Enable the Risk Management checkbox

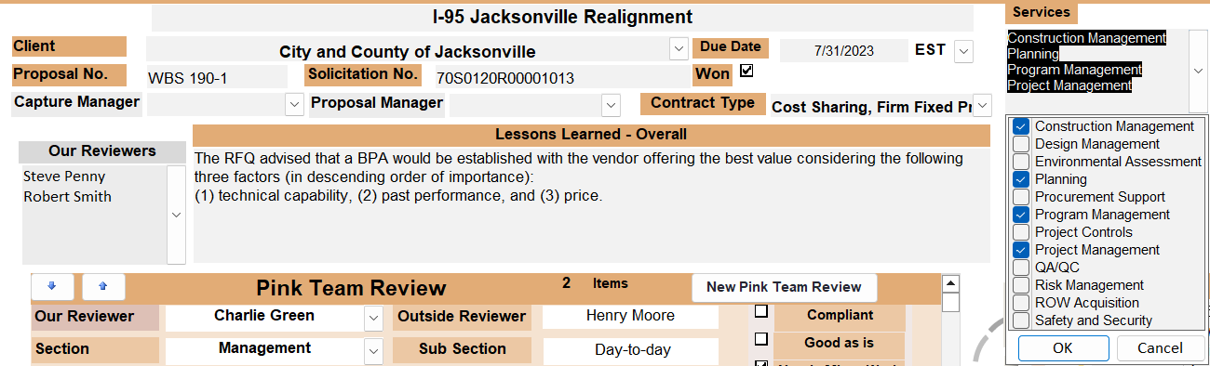pos(1021,285)
